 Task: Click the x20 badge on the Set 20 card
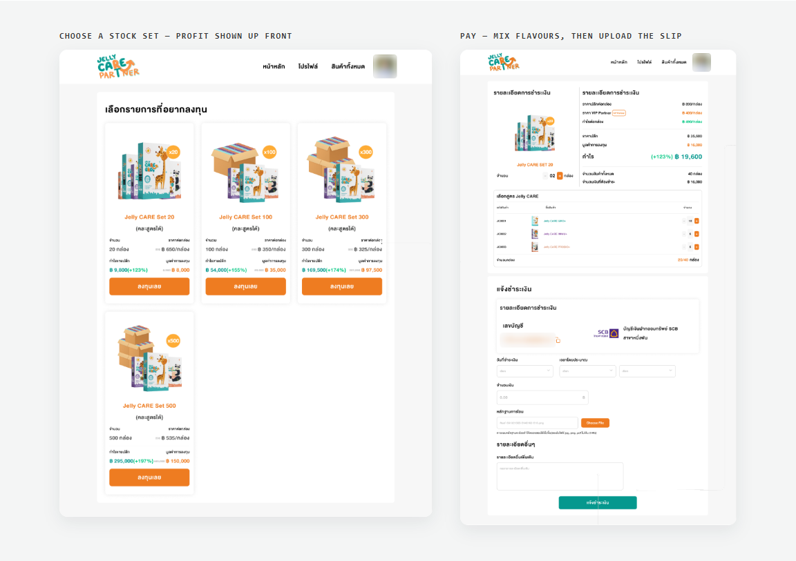pos(173,152)
